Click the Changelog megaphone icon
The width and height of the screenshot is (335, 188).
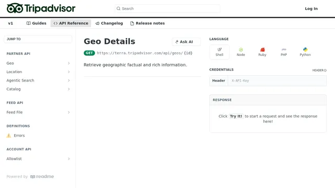tap(97, 23)
